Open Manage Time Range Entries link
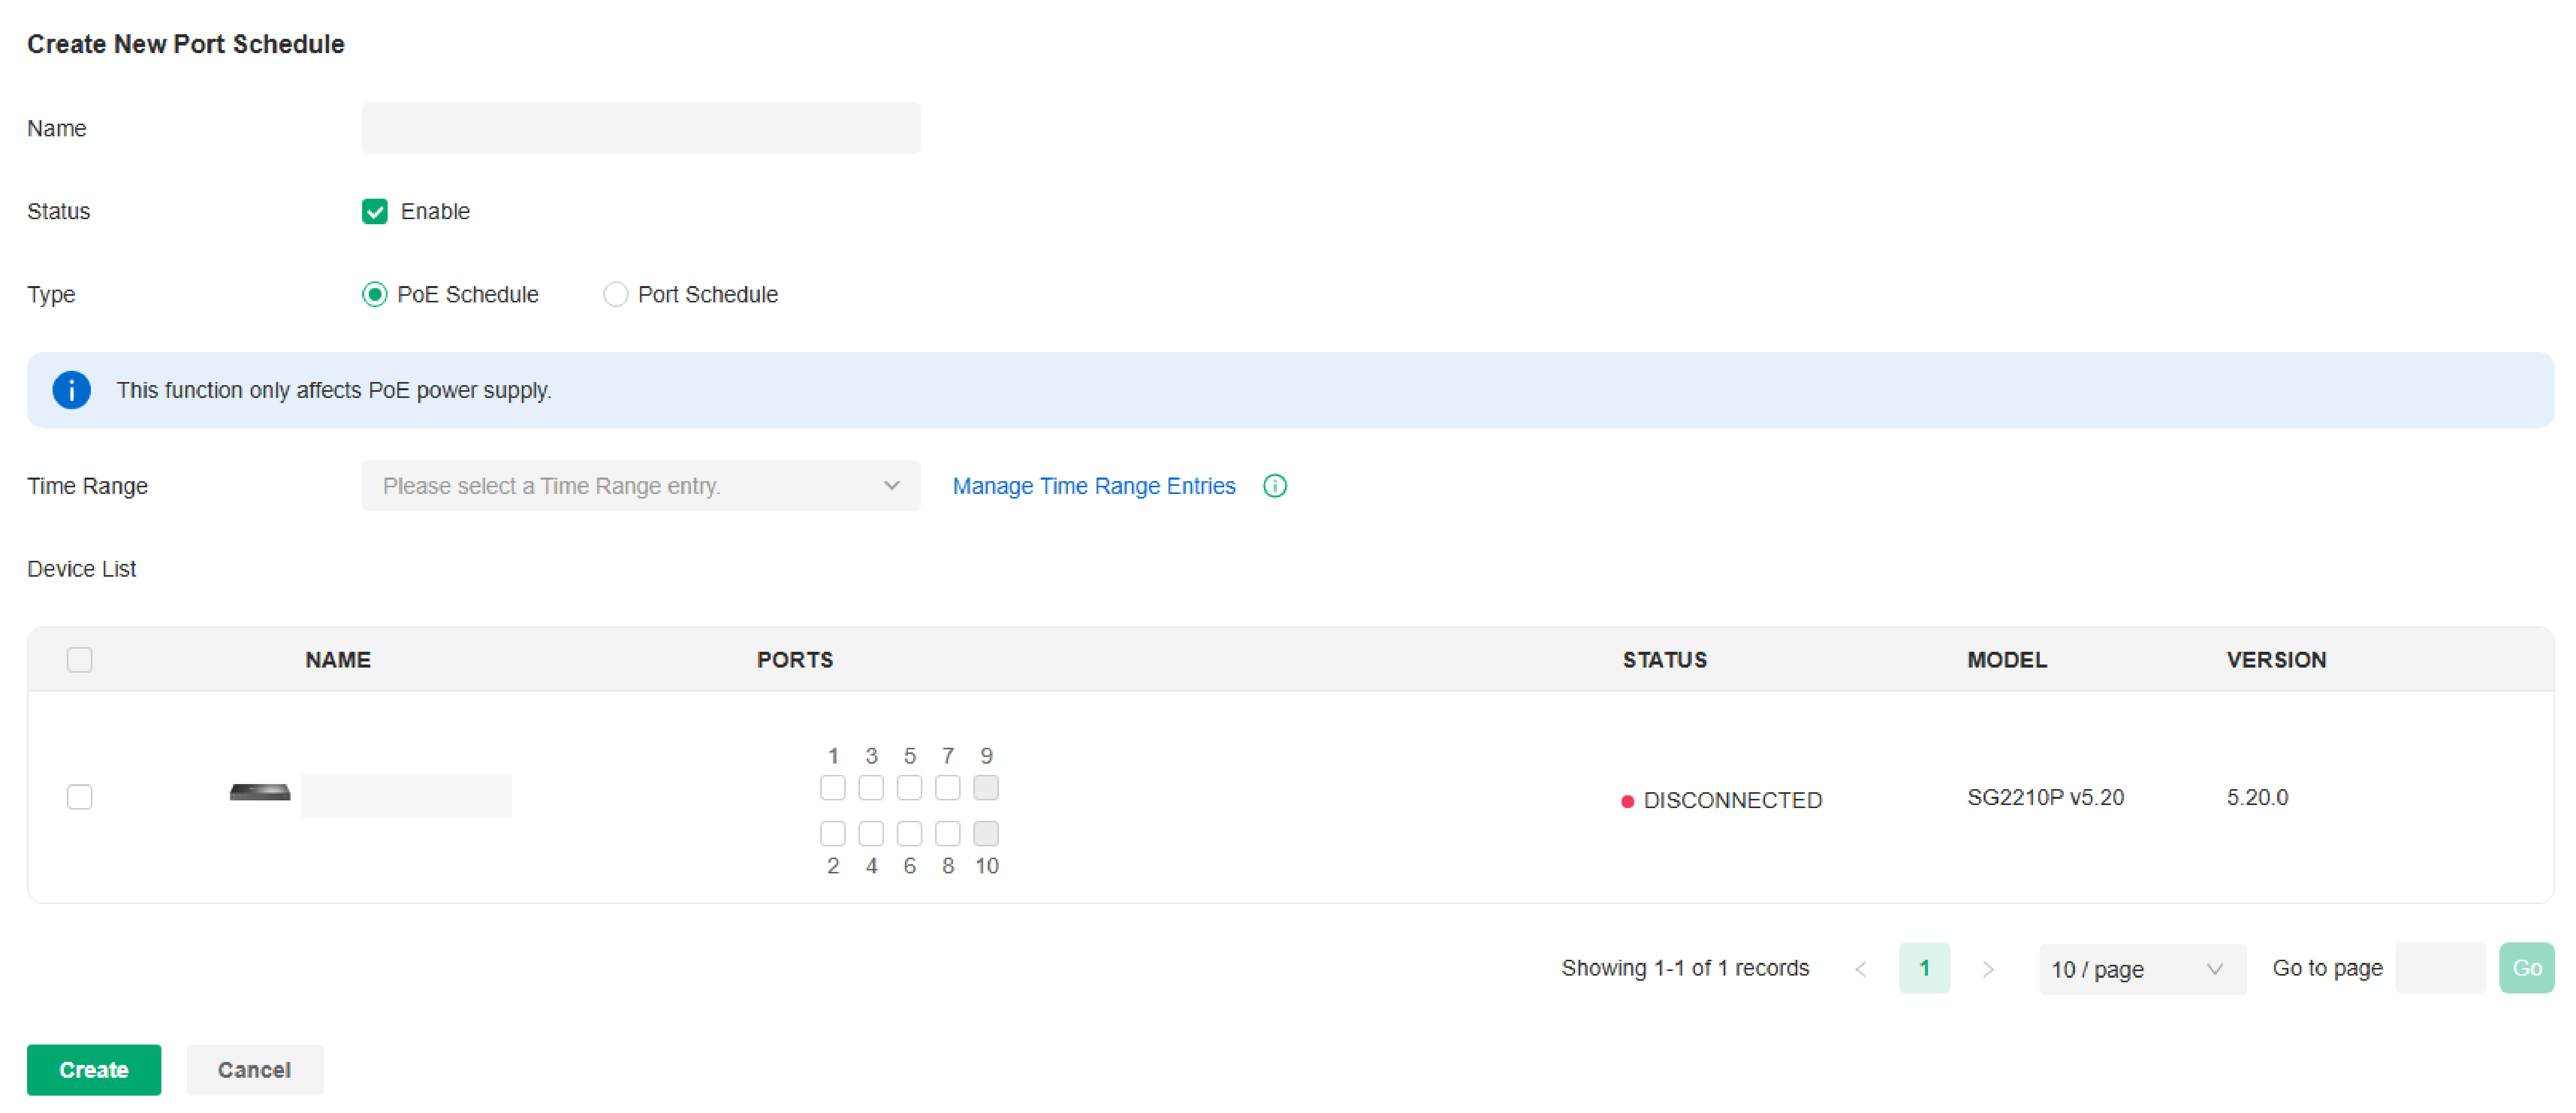2576x1113 pixels. 1093,486
